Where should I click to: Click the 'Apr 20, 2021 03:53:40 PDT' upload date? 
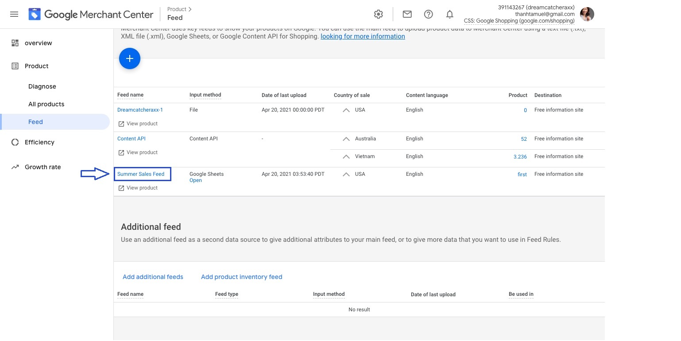(x=293, y=174)
